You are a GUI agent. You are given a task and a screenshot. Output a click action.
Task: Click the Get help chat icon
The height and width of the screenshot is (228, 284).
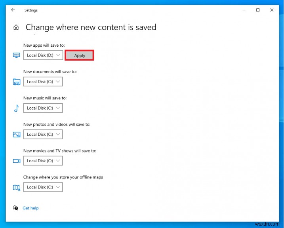click(x=15, y=208)
